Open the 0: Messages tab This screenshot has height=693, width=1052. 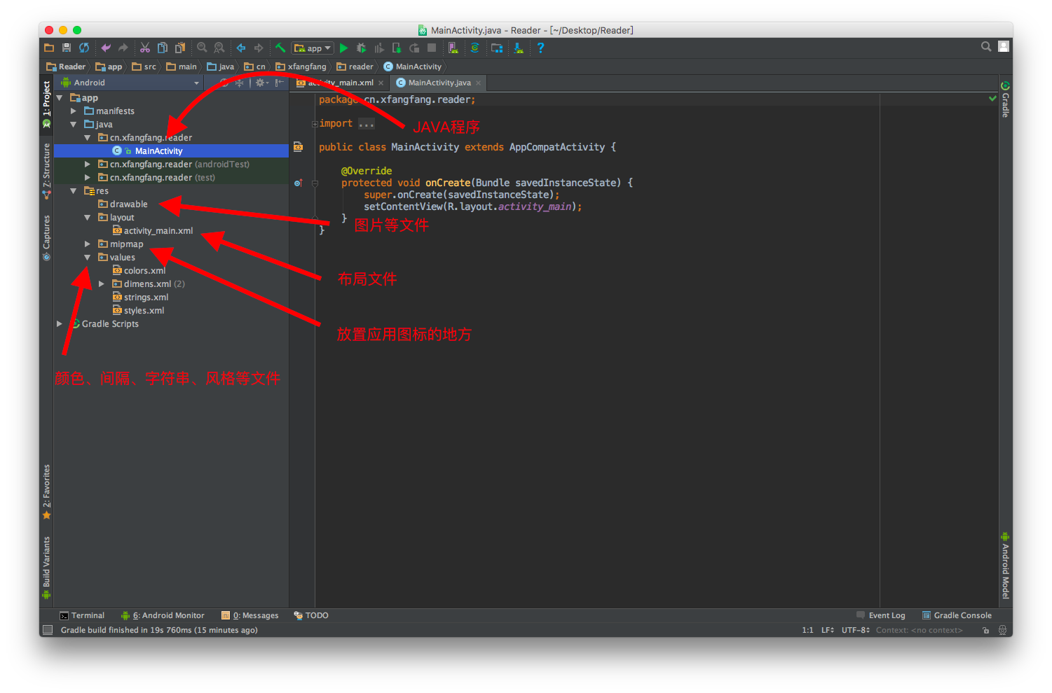(x=250, y=616)
